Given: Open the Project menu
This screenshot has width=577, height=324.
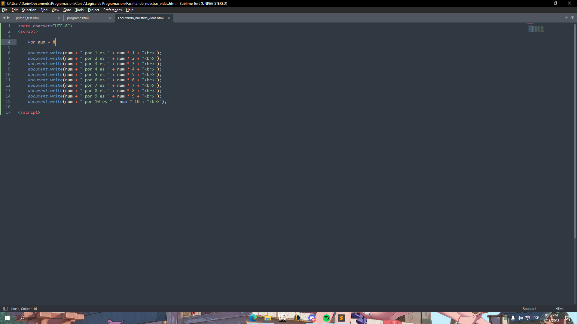Looking at the screenshot, I should pyautogui.click(x=93, y=10).
